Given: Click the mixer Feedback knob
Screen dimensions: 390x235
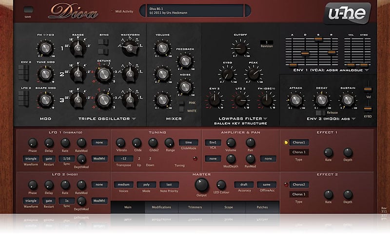Looking at the screenshot, I should pos(185,61).
